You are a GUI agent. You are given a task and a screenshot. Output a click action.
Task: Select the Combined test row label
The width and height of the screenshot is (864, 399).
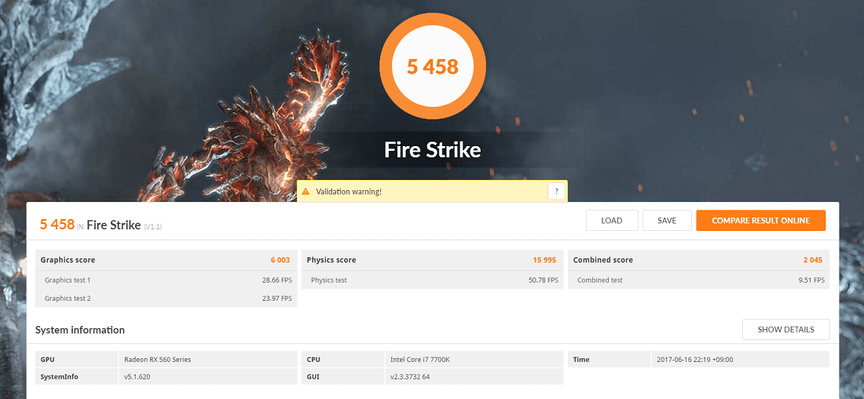[x=600, y=280]
